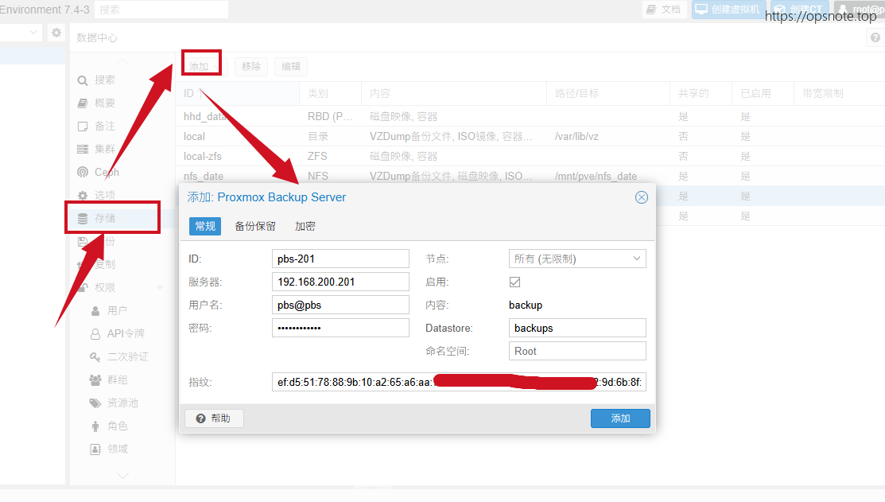Open the 群组 groups icon

(x=95, y=380)
